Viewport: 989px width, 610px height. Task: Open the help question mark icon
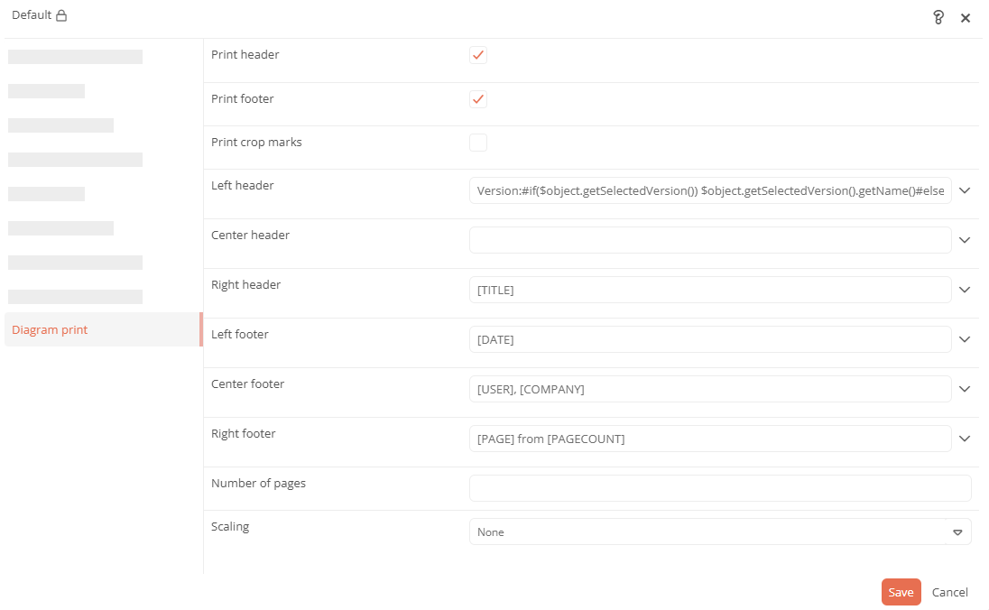coord(938,17)
